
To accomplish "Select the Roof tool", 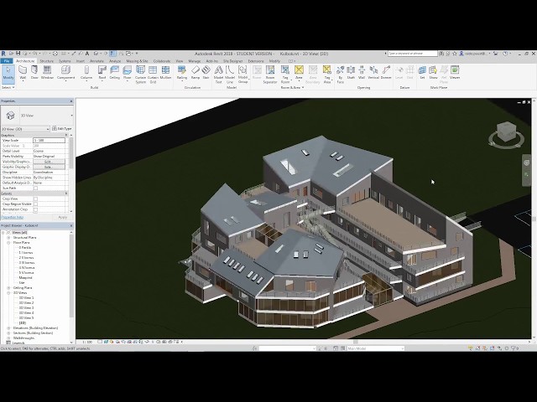I will 102,73.
